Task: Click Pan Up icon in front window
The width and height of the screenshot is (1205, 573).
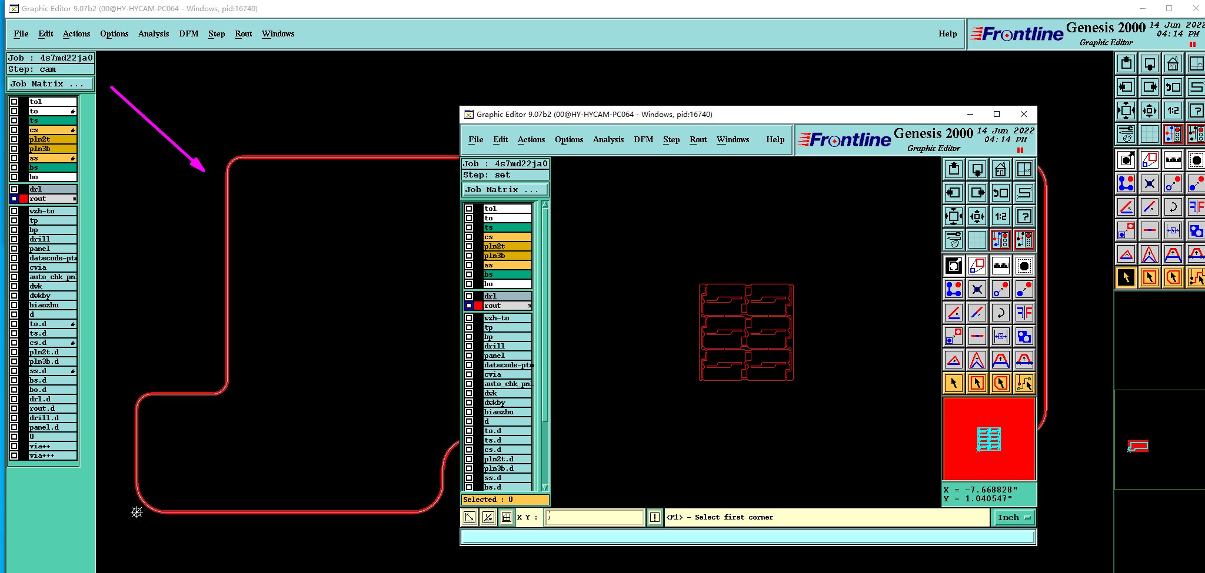Action: (x=954, y=169)
